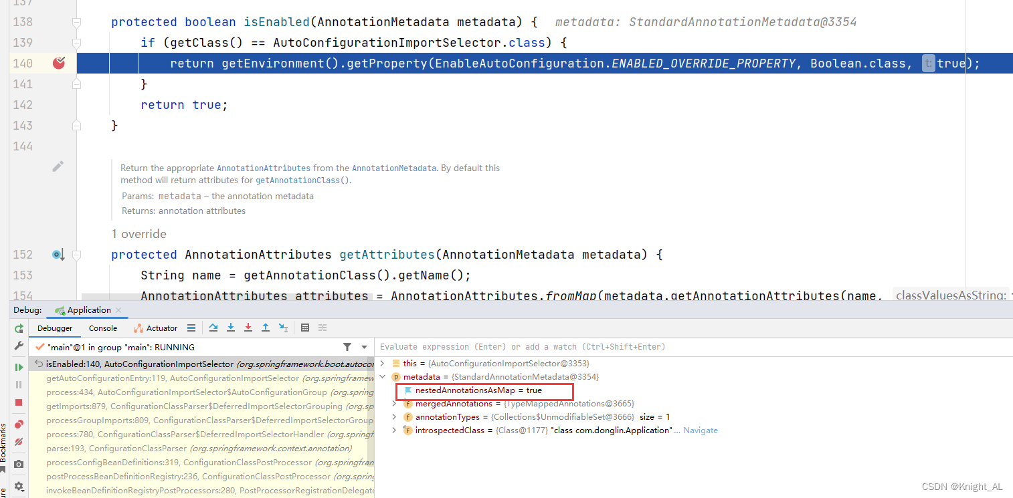The height and width of the screenshot is (498, 1013).
Task: Click the getAttributes method name on line 152
Action: click(x=387, y=255)
